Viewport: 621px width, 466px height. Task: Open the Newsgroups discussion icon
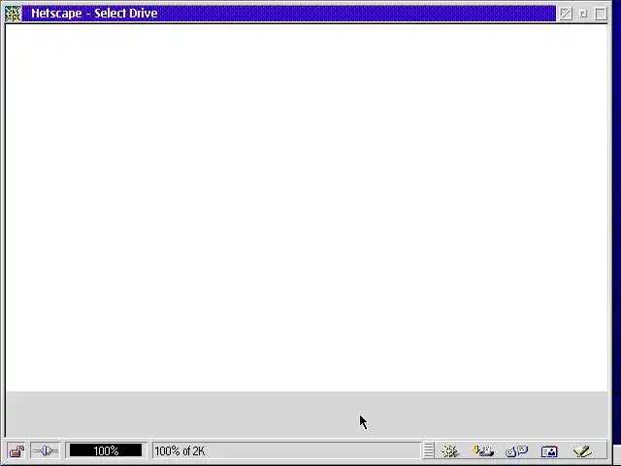click(x=516, y=450)
